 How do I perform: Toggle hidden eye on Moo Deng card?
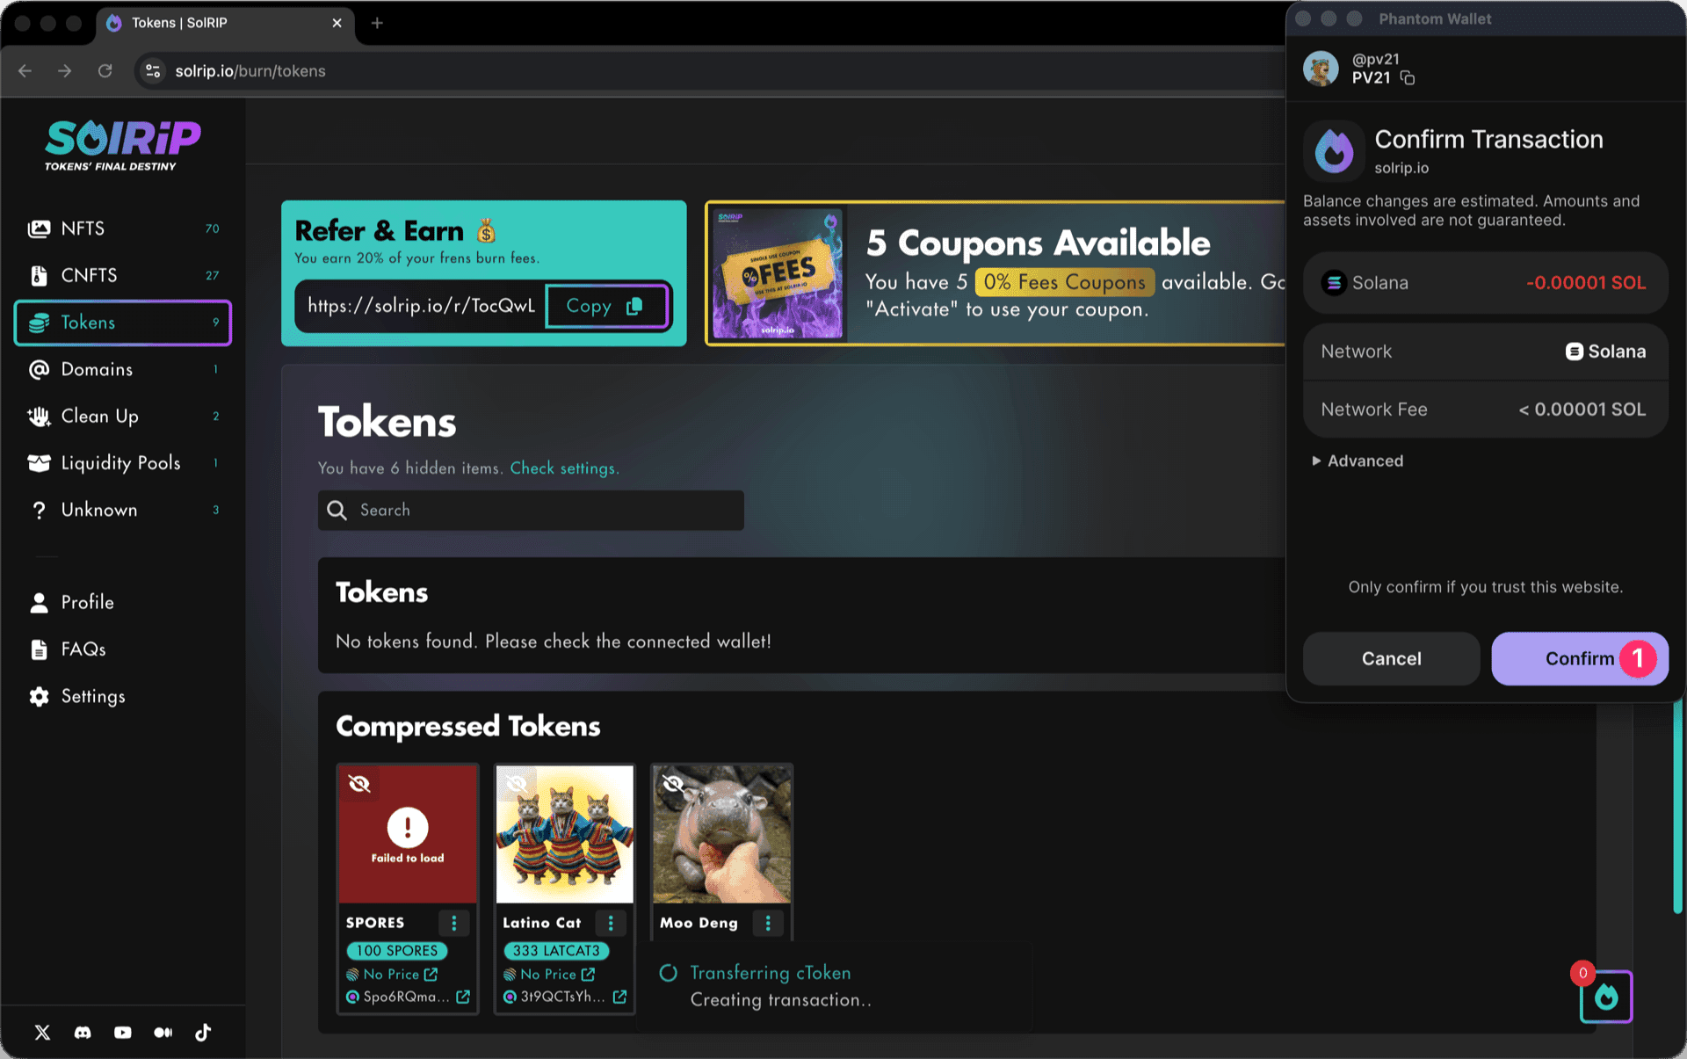point(673,783)
